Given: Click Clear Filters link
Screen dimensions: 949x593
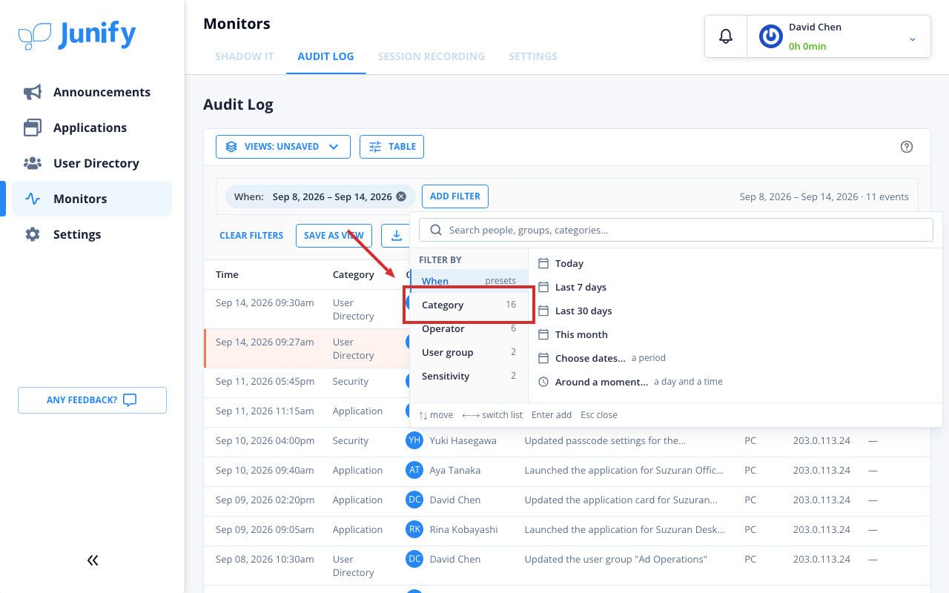Looking at the screenshot, I should 251,235.
